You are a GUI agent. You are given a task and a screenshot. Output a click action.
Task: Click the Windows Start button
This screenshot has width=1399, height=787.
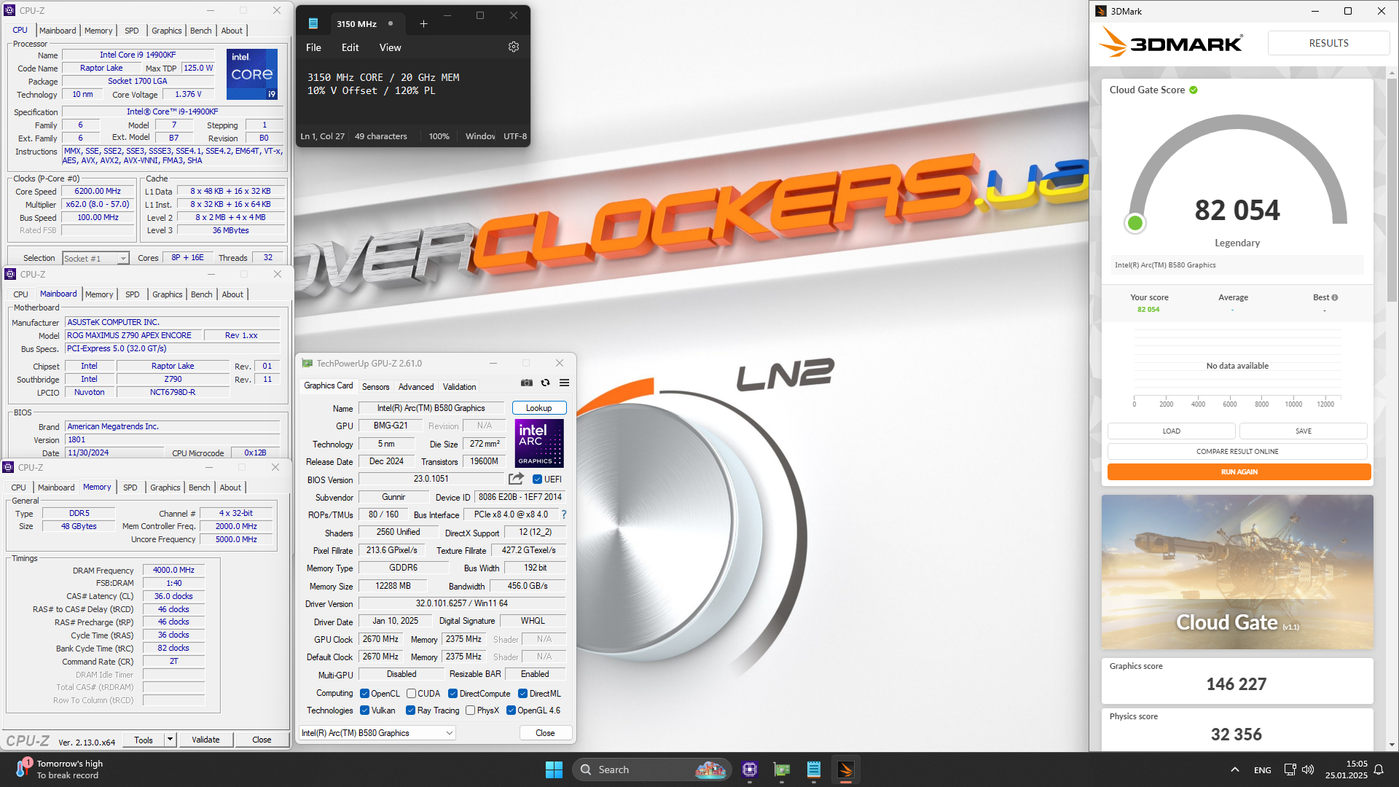(554, 770)
